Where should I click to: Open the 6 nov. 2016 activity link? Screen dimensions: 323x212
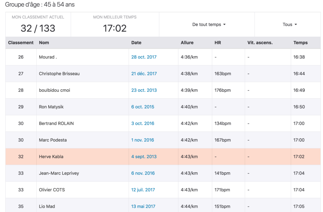coord(143,173)
